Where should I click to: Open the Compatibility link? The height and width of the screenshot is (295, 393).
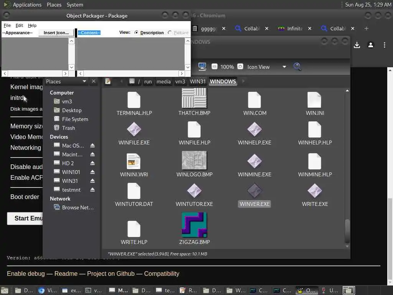pyautogui.click(x=162, y=273)
